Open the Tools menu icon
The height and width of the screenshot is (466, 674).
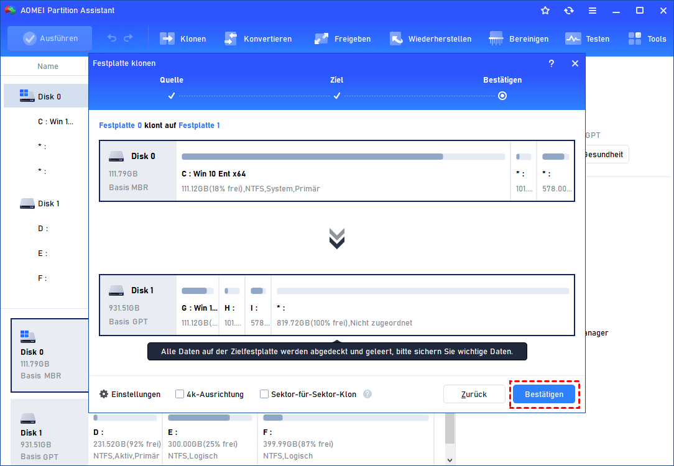tap(635, 39)
